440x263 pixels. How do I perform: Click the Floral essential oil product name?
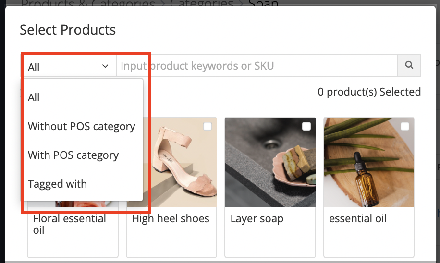(x=69, y=224)
